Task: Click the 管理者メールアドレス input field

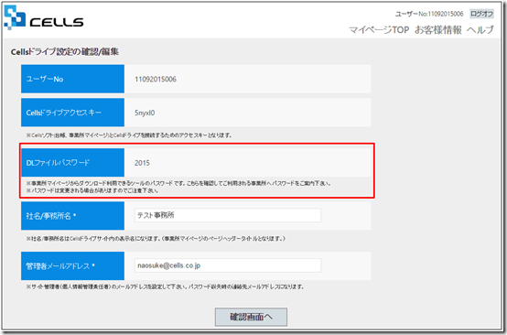Action: 228,265
